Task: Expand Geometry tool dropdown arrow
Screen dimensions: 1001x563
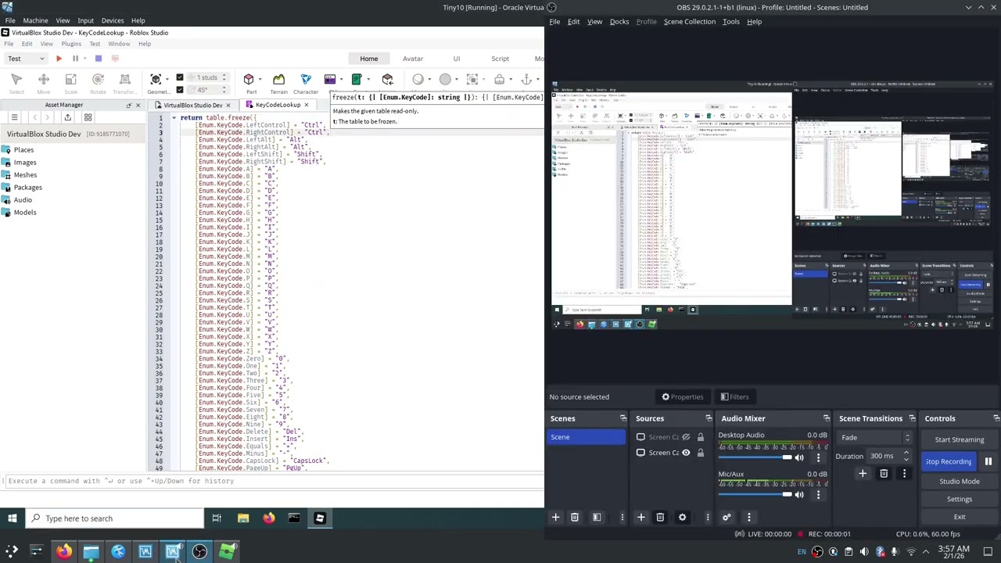Action: (x=167, y=80)
